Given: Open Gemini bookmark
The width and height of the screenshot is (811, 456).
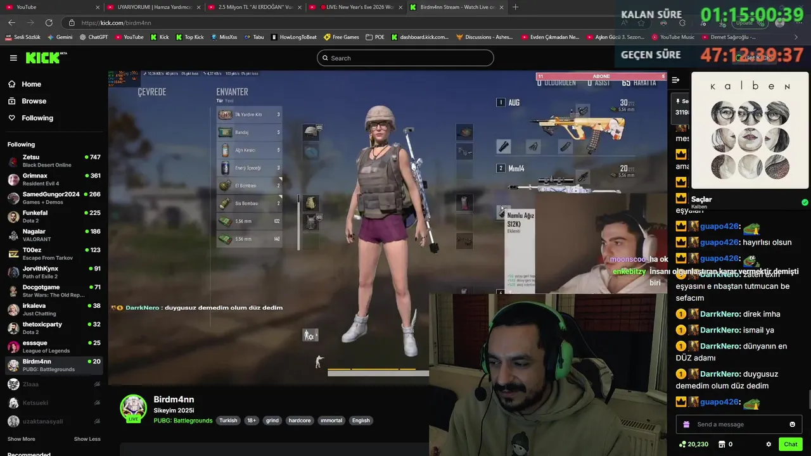Looking at the screenshot, I should (60, 37).
